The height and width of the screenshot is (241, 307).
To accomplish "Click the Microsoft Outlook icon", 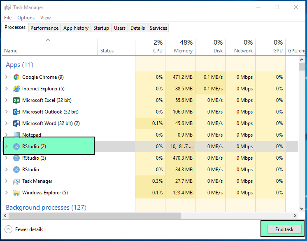I will coord(16,112).
